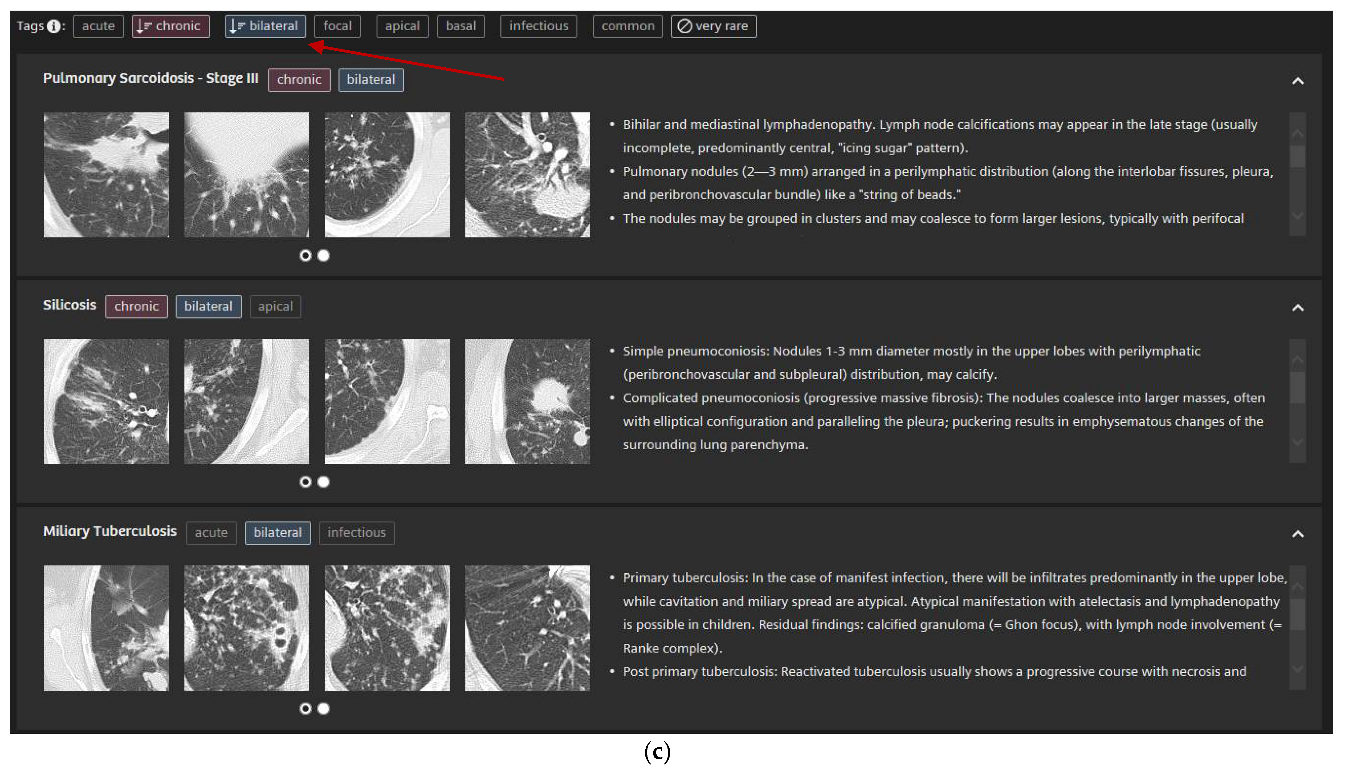The height and width of the screenshot is (769, 1345).
Task: Toggle the apical filter tag in top bar
Action: click(402, 26)
